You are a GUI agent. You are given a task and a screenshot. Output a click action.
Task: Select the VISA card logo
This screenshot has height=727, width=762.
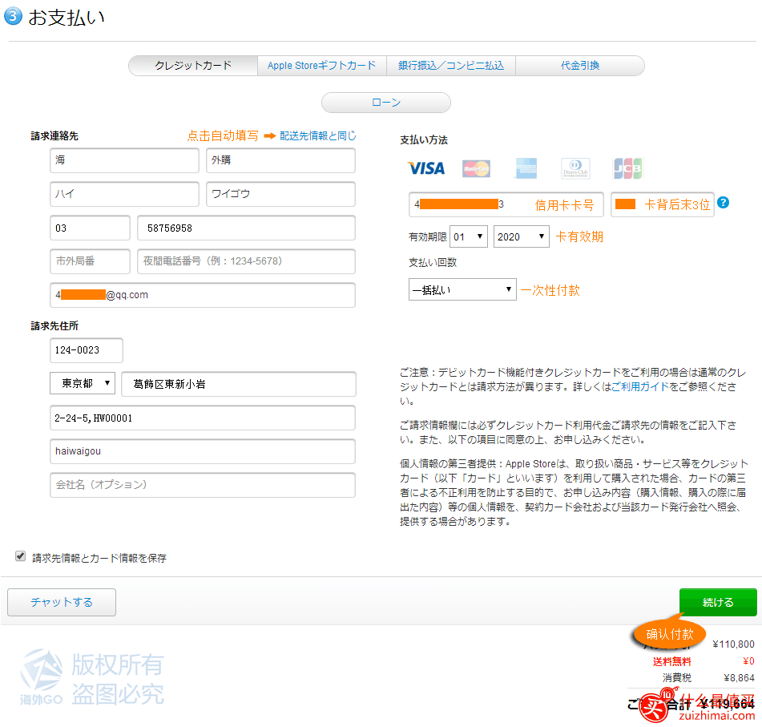click(x=426, y=168)
